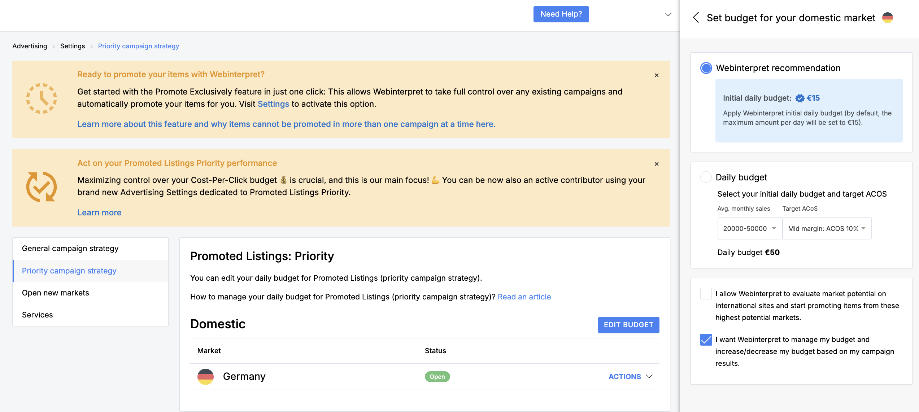The height and width of the screenshot is (412, 919).
Task: Navigate to Settings breadcrumb
Action: [x=73, y=46]
